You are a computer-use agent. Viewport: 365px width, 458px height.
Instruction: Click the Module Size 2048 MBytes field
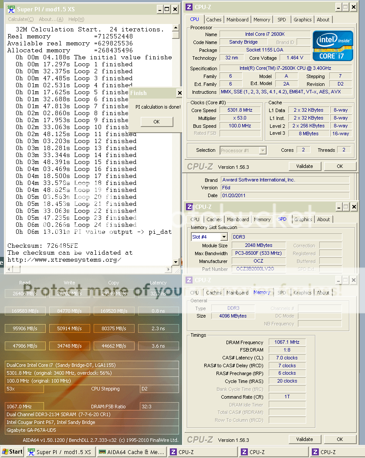[258, 245]
